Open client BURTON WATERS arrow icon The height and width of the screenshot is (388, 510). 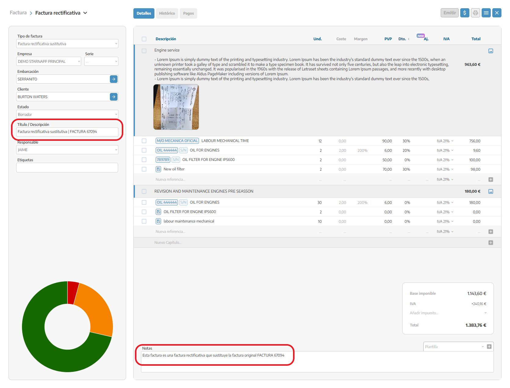pos(114,97)
